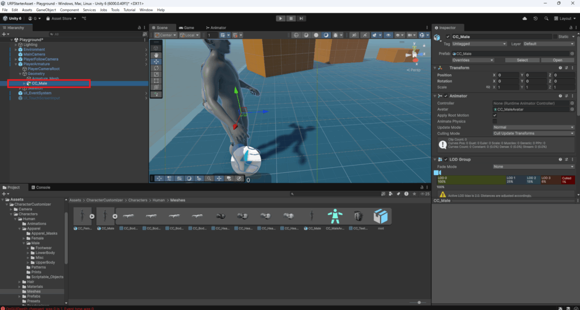The image size is (580, 310).
Task: Click the Hierarchy create plus button
Action: (5, 34)
